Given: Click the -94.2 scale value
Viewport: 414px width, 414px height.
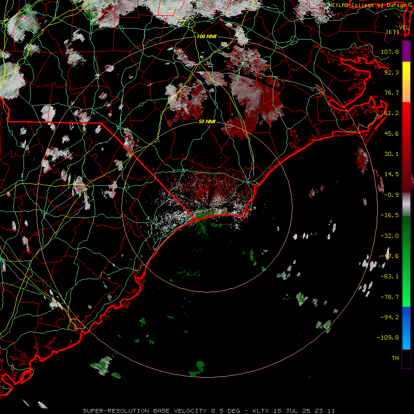Looking at the screenshot, I should coord(390,317).
